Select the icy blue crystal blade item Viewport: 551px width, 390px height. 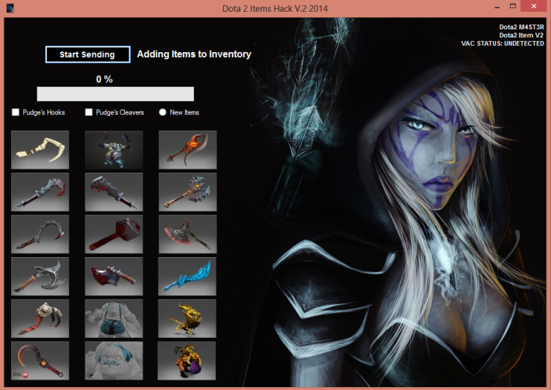click(187, 276)
